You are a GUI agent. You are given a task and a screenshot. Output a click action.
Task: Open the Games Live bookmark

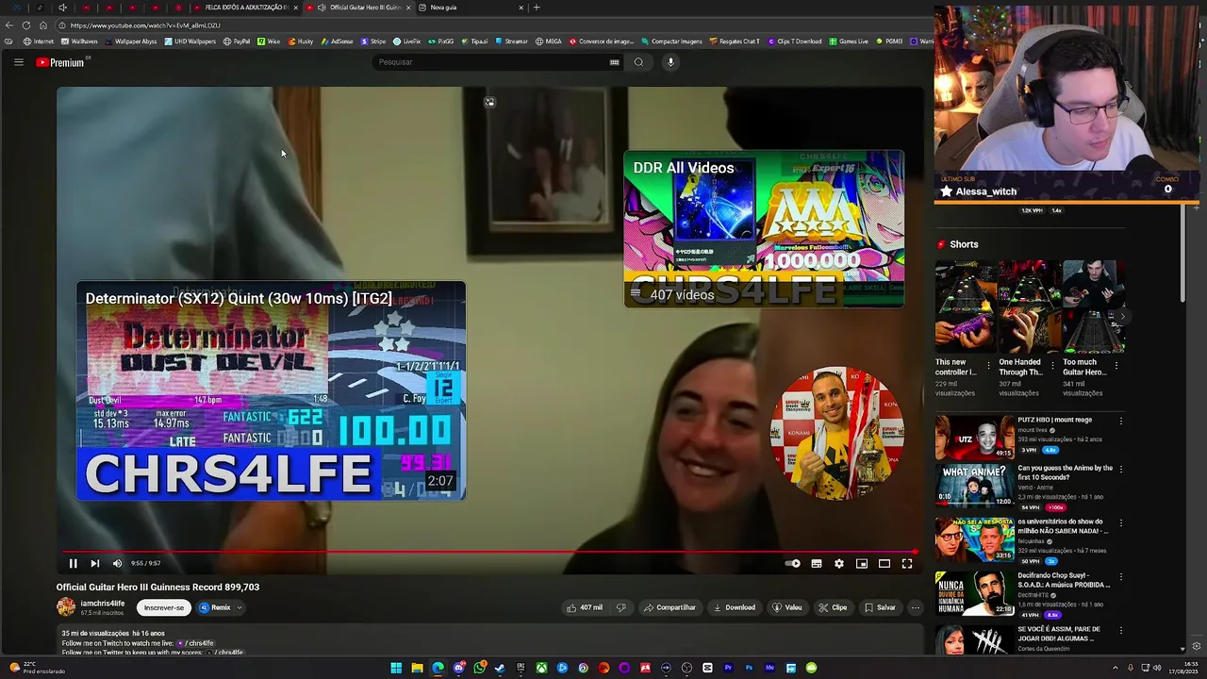click(x=849, y=41)
